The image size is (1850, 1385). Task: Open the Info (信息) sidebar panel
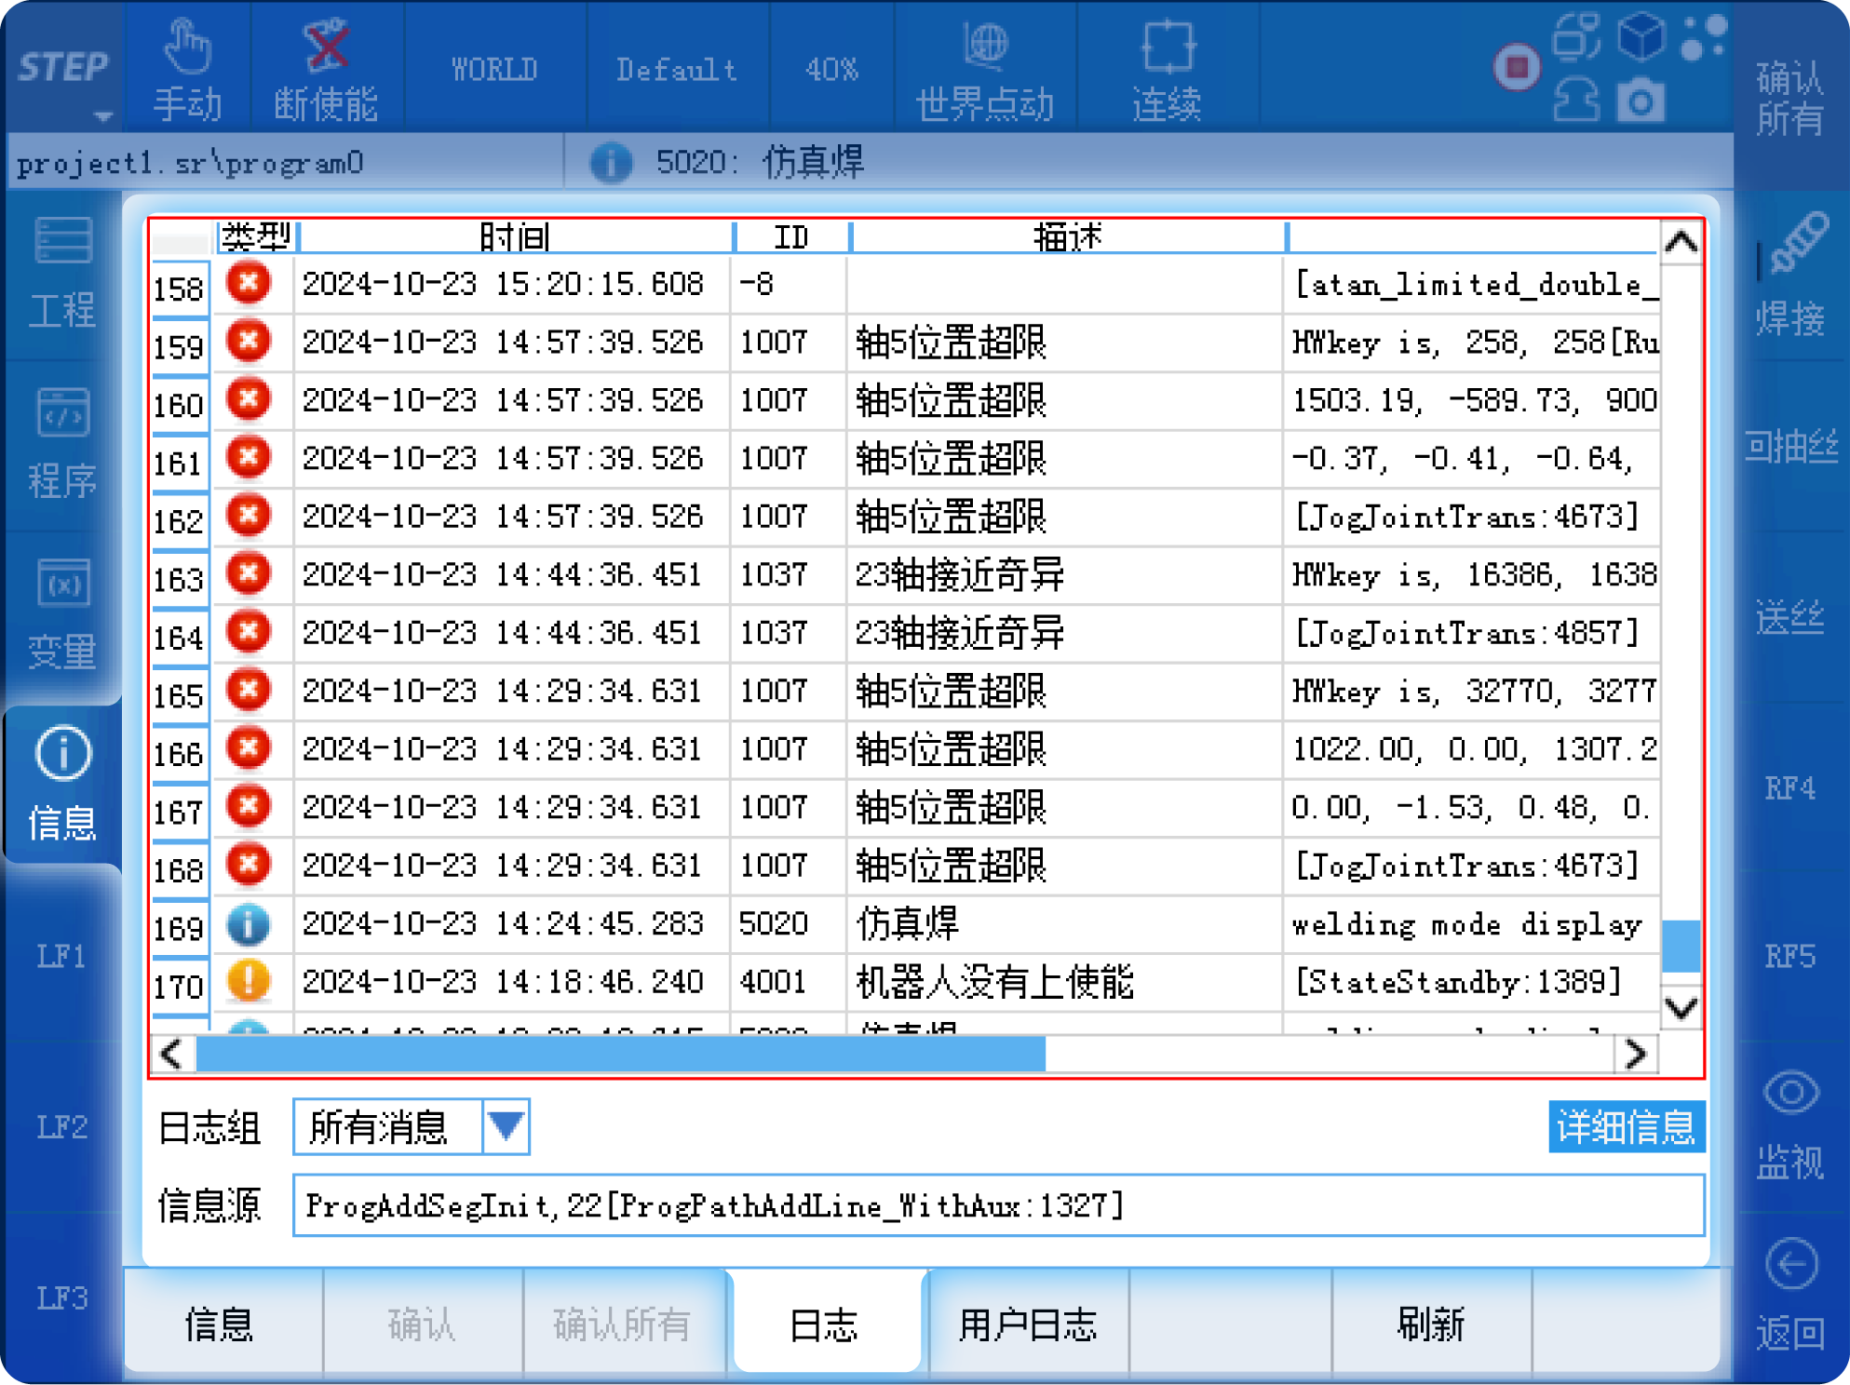pos(62,784)
